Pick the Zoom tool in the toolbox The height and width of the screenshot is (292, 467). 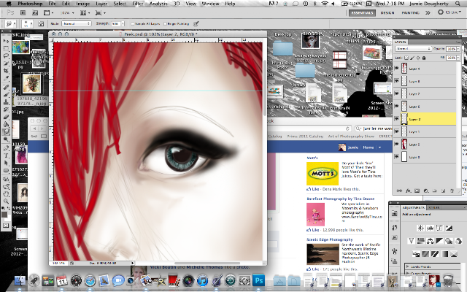point(6,201)
